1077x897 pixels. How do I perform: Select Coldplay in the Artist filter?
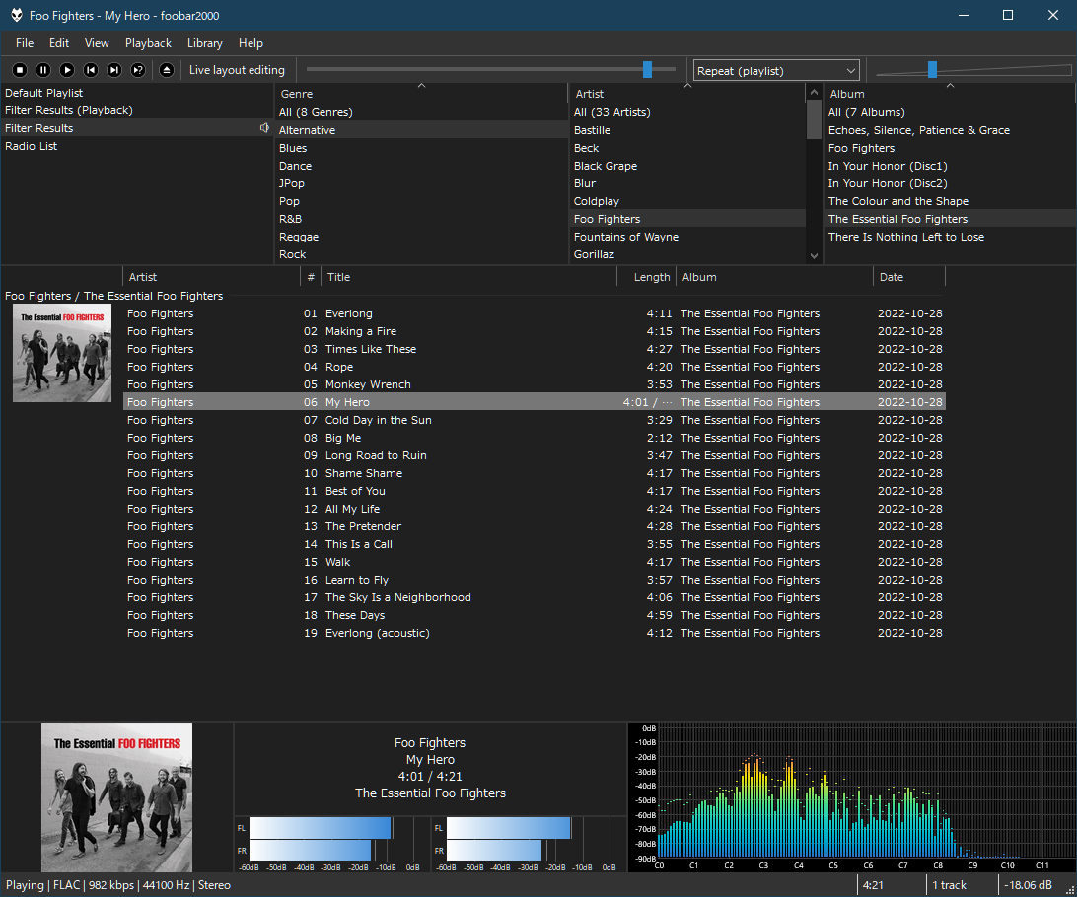[687, 201]
